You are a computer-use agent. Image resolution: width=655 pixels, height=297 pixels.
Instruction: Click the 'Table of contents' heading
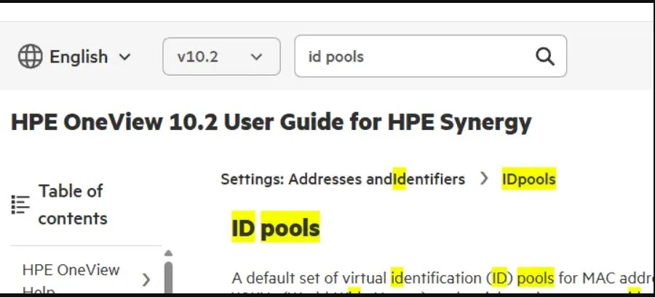(73, 205)
